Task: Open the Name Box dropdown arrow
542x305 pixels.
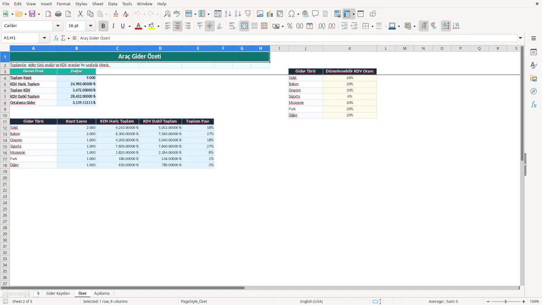Action: pos(44,38)
